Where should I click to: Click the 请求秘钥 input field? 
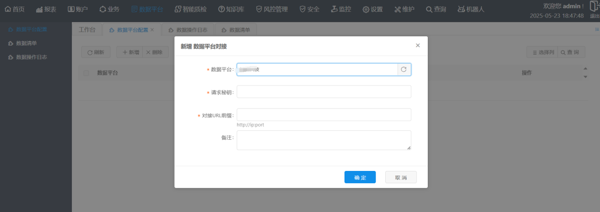(x=324, y=92)
